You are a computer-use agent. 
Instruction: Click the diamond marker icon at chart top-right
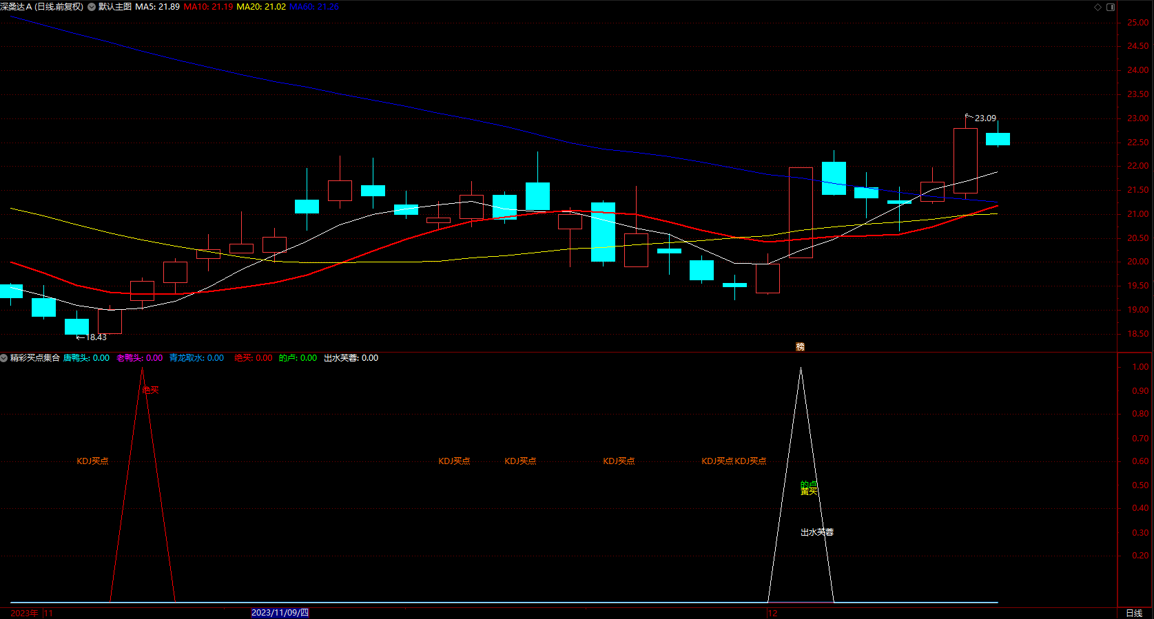click(1098, 7)
